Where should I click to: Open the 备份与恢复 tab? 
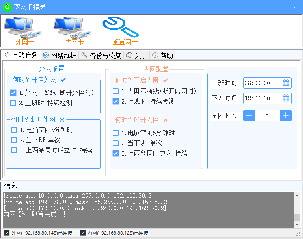pyautogui.click(x=101, y=55)
